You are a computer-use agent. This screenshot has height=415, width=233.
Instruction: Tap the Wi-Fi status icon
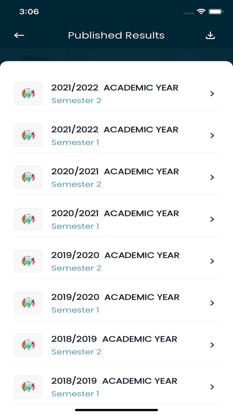[x=201, y=12]
